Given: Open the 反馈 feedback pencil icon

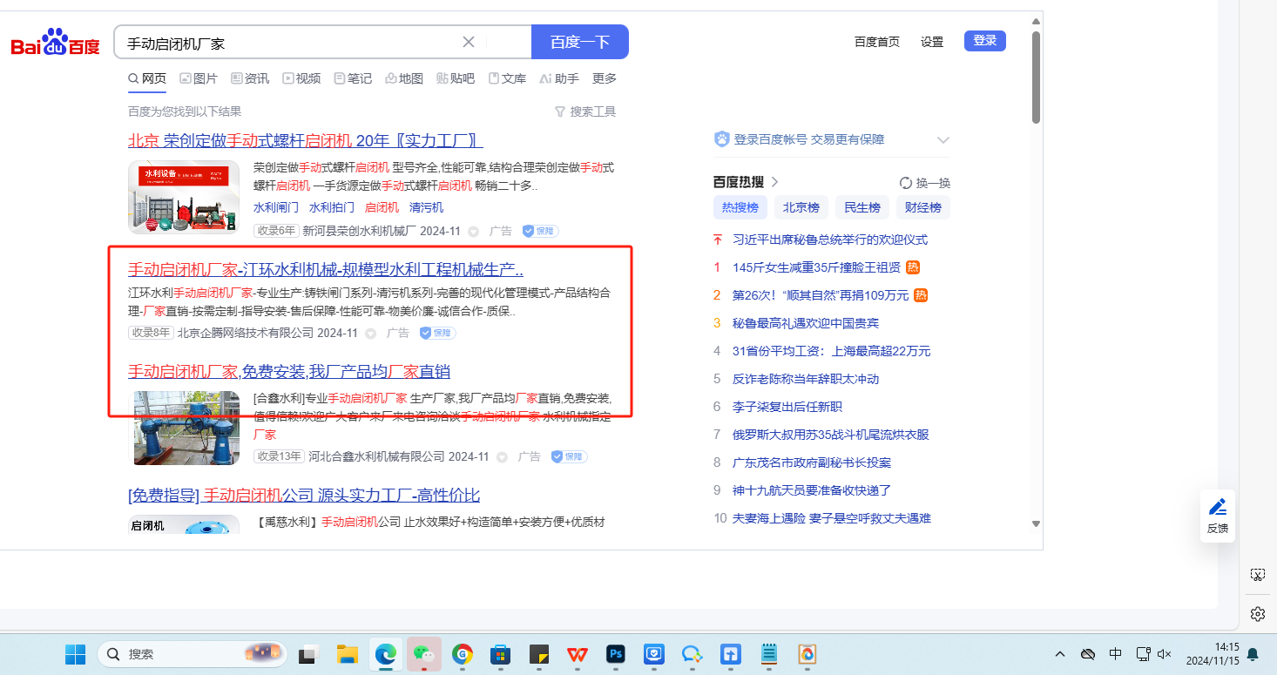Looking at the screenshot, I should 1217,507.
